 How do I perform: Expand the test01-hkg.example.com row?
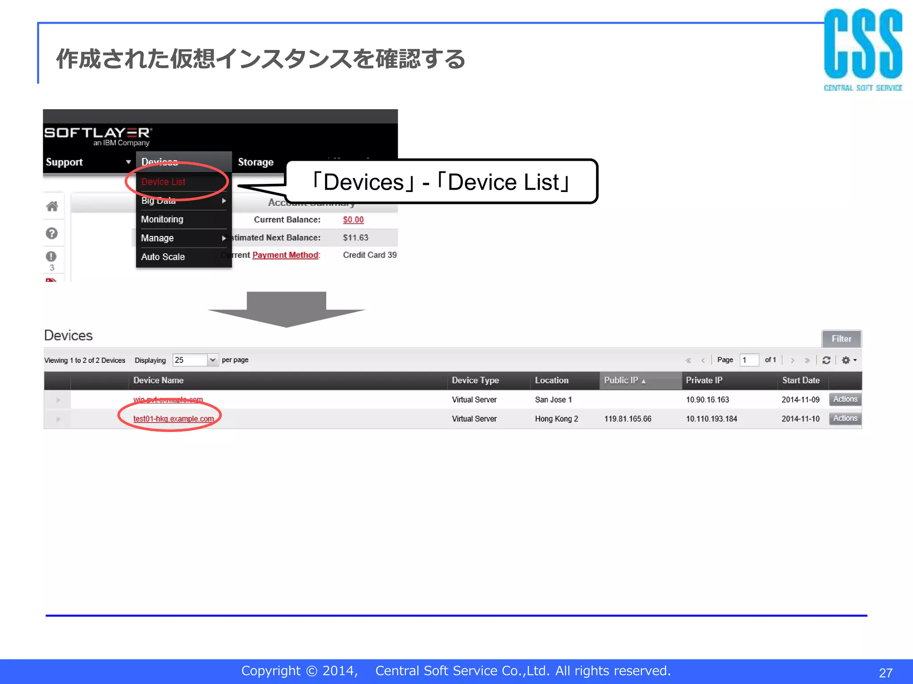58,419
